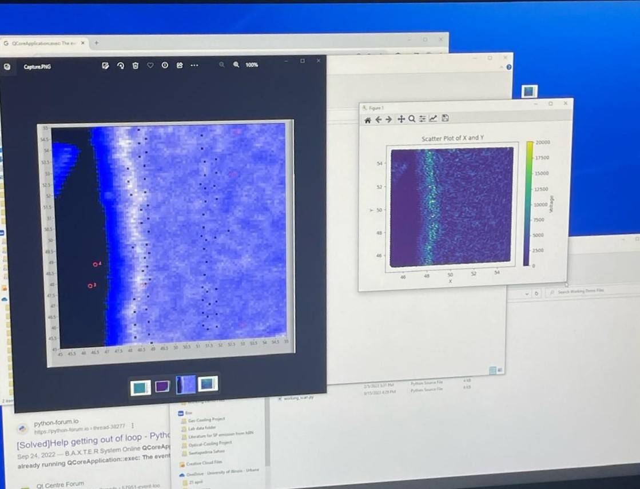640x489 pixels.
Task: Open the Configure subplots controls in Figure 1
Action: (x=422, y=118)
